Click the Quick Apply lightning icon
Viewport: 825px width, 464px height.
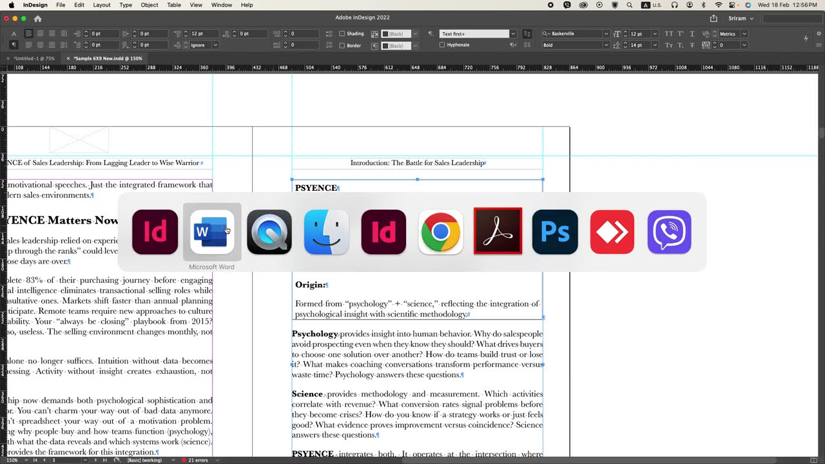tap(806, 38)
